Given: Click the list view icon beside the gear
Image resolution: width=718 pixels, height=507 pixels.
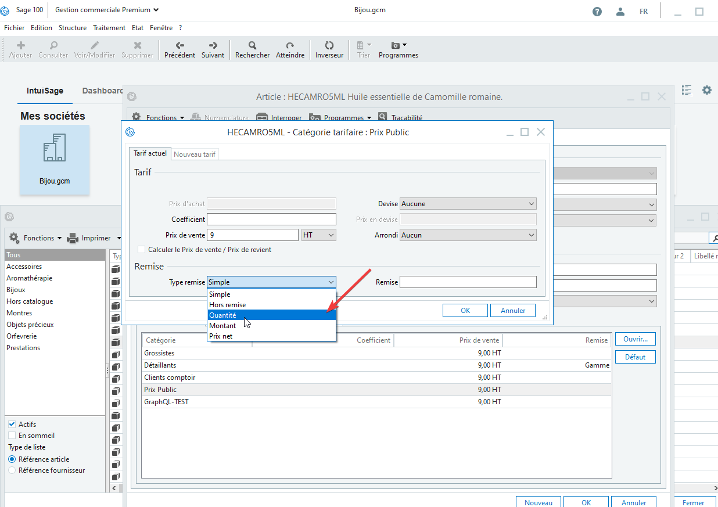Looking at the screenshot, I should click(687, 90).
